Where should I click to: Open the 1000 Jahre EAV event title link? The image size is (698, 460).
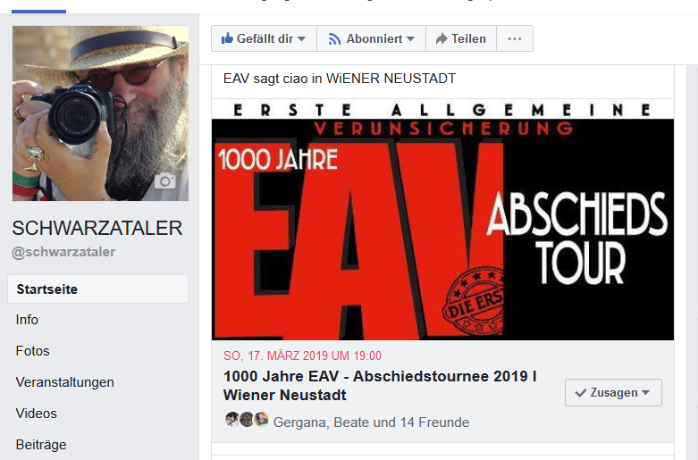point(380,386)
